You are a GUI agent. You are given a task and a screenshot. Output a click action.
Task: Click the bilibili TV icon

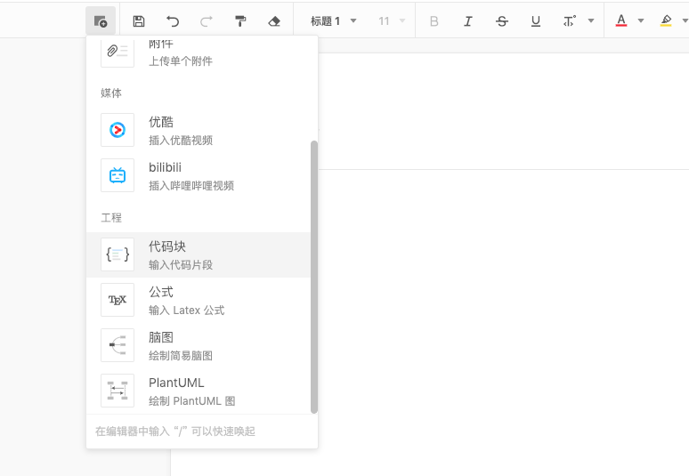[x=118, y=175]
